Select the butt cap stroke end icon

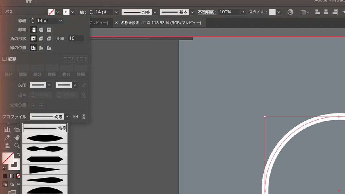click(x=34, y=29)
